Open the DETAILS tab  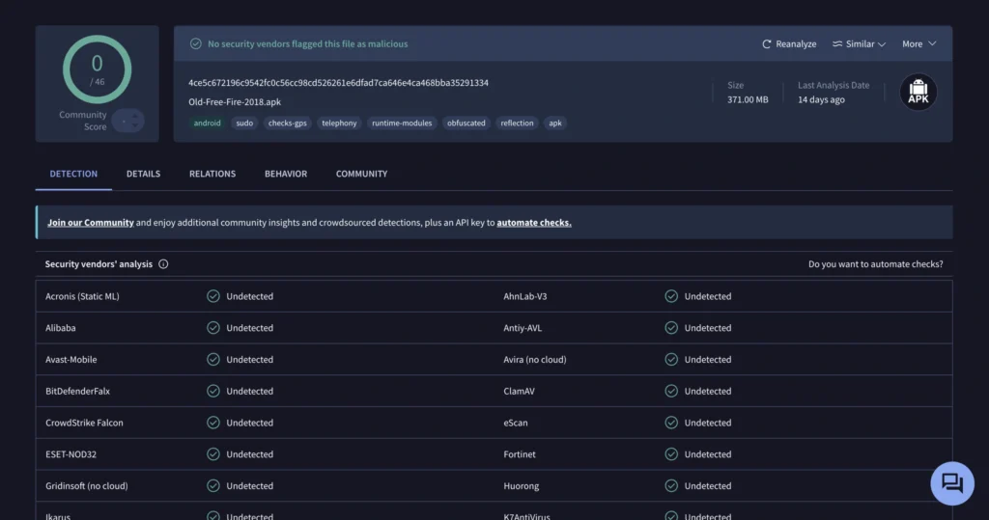[143, 174]
